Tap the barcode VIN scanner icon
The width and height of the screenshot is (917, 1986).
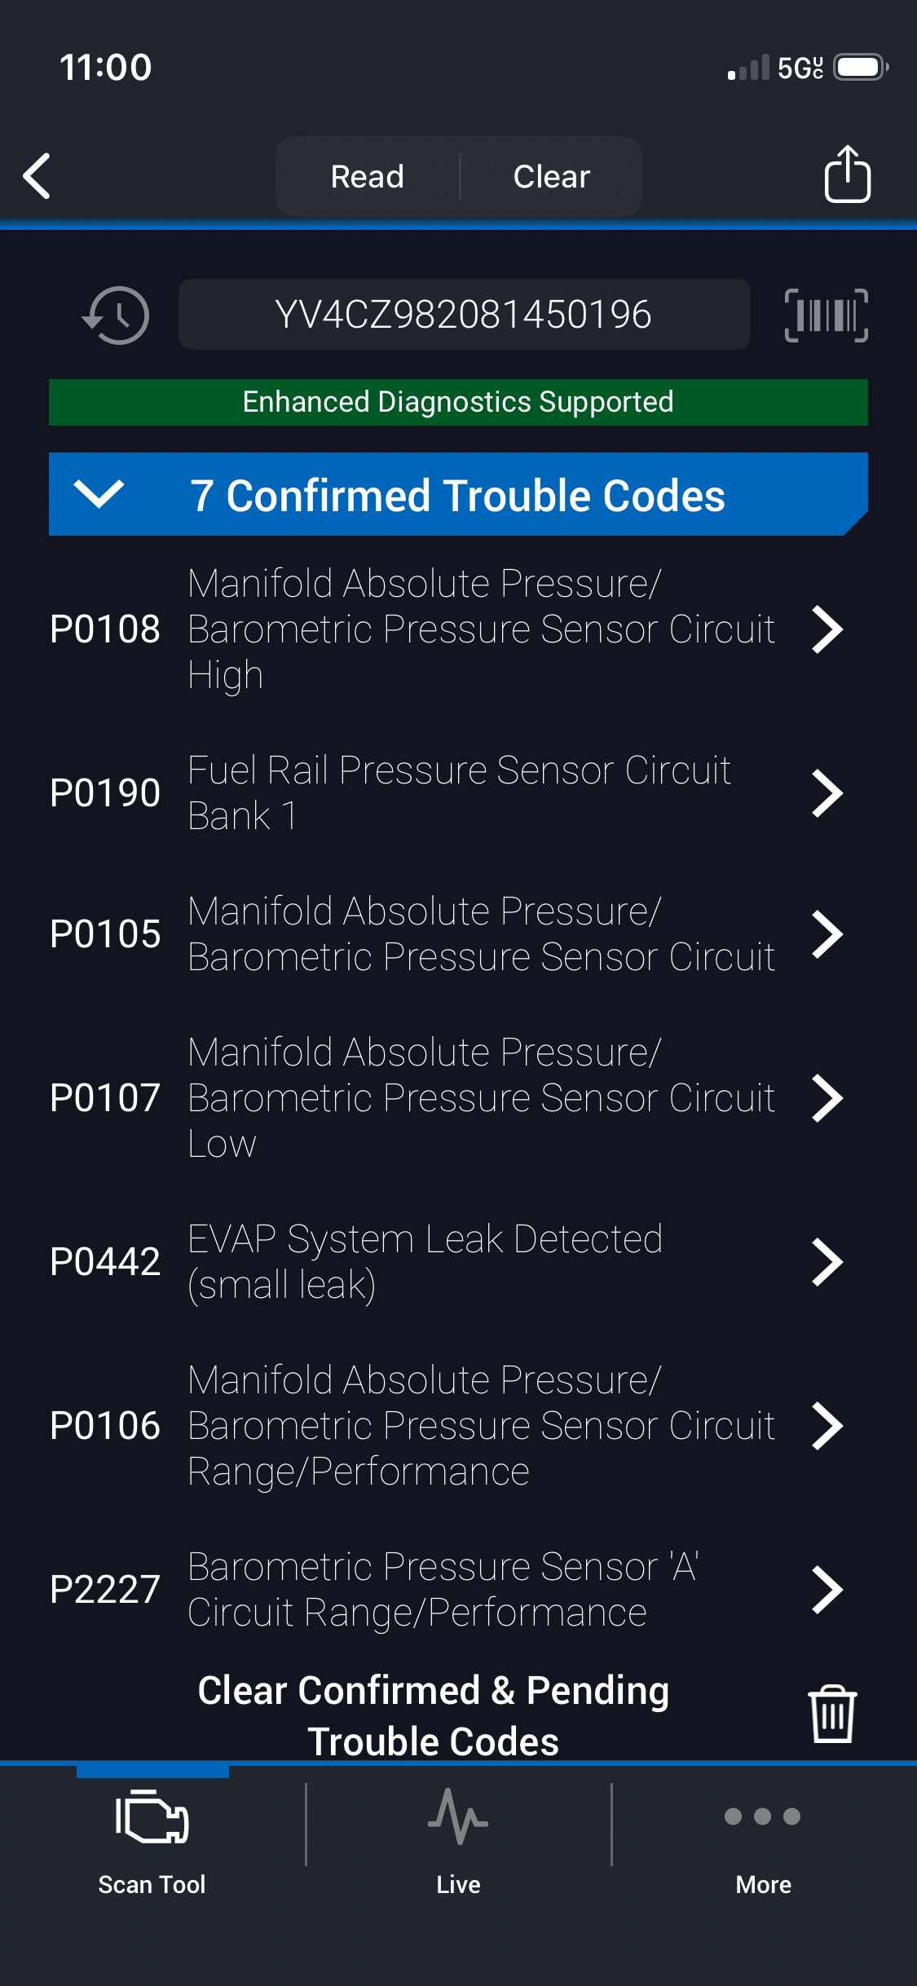pos(826,315)
